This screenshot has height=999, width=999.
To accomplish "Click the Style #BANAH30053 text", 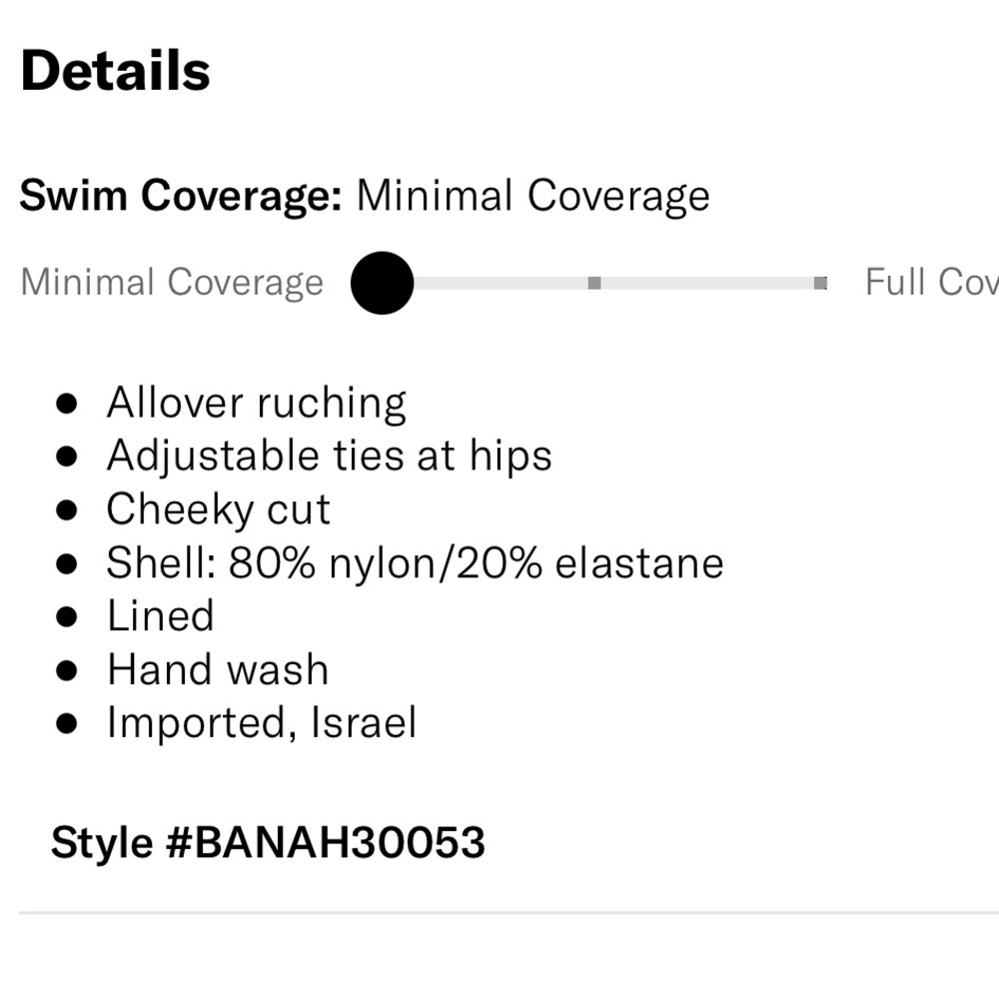I will pyautogui.click(x=268, y=843).
